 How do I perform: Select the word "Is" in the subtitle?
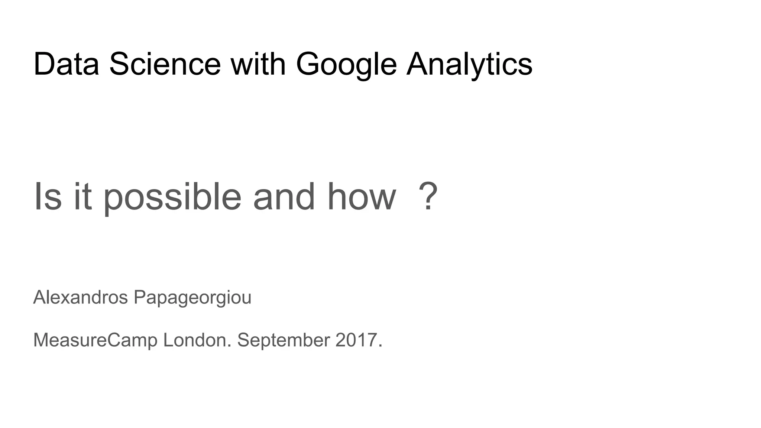point(48,197)
